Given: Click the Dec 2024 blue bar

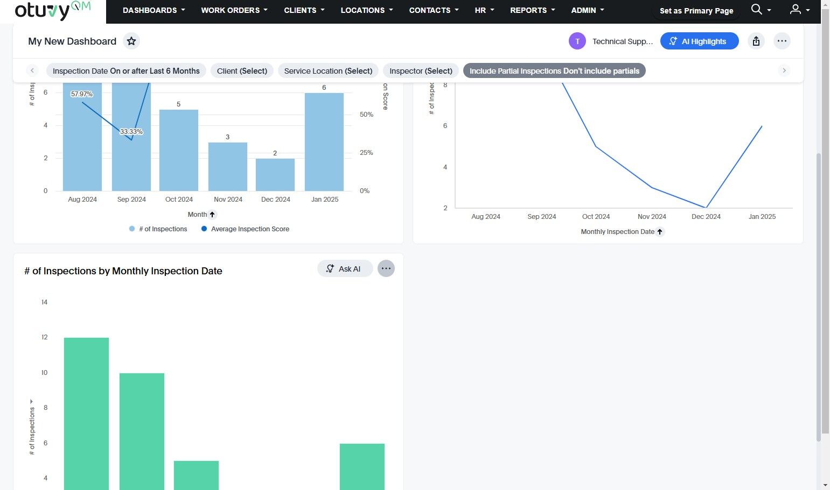Looking at the screenshot, I should pyautogui.click(x=275, y=175).
